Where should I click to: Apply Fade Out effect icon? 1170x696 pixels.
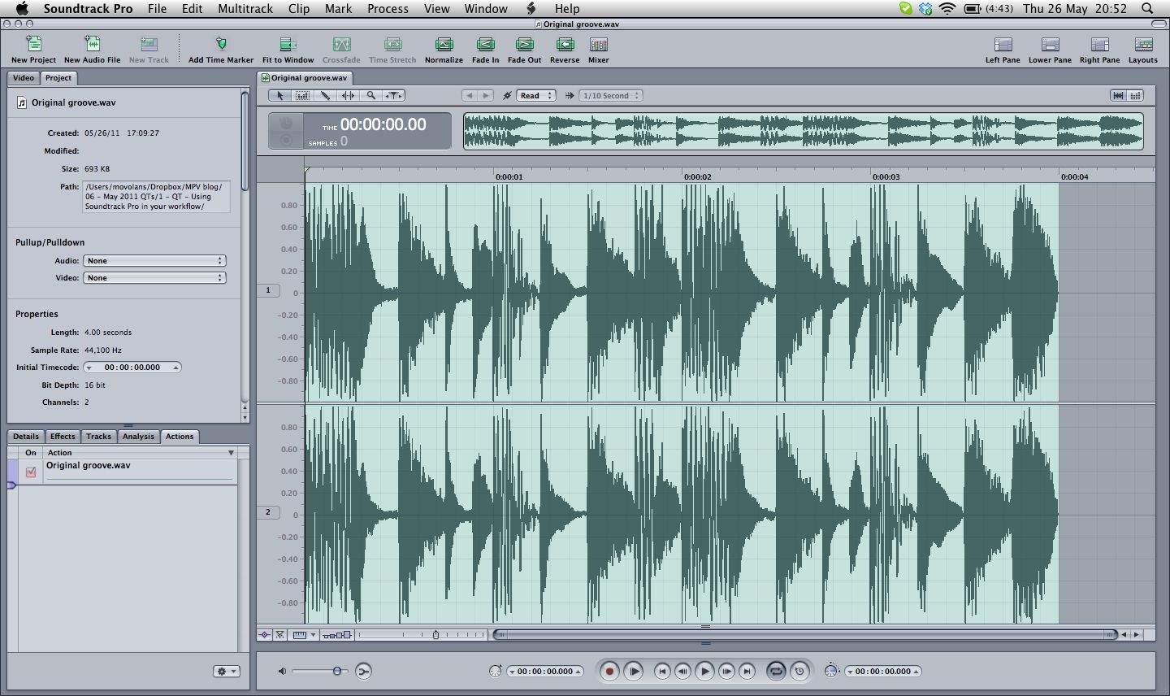click(524, 44)
